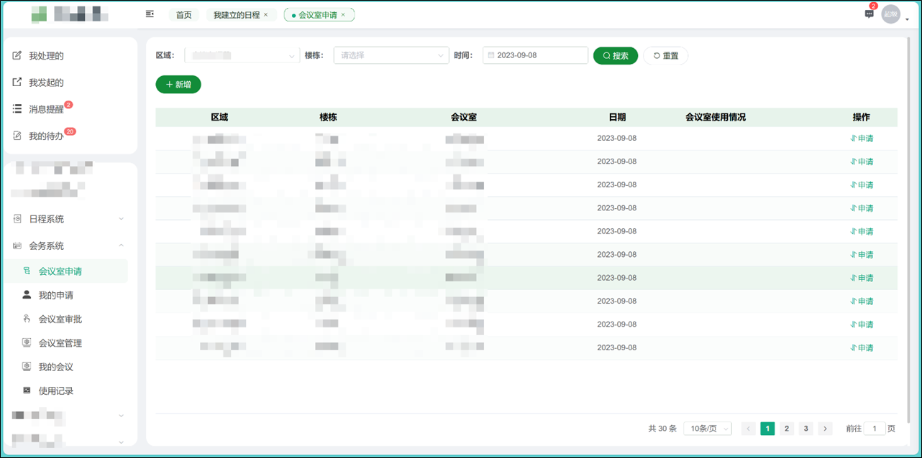Click the sidebar collapse hamburger icon
Image resolution: width=922 pixels, height=458 pixels.
coord(150,14)
